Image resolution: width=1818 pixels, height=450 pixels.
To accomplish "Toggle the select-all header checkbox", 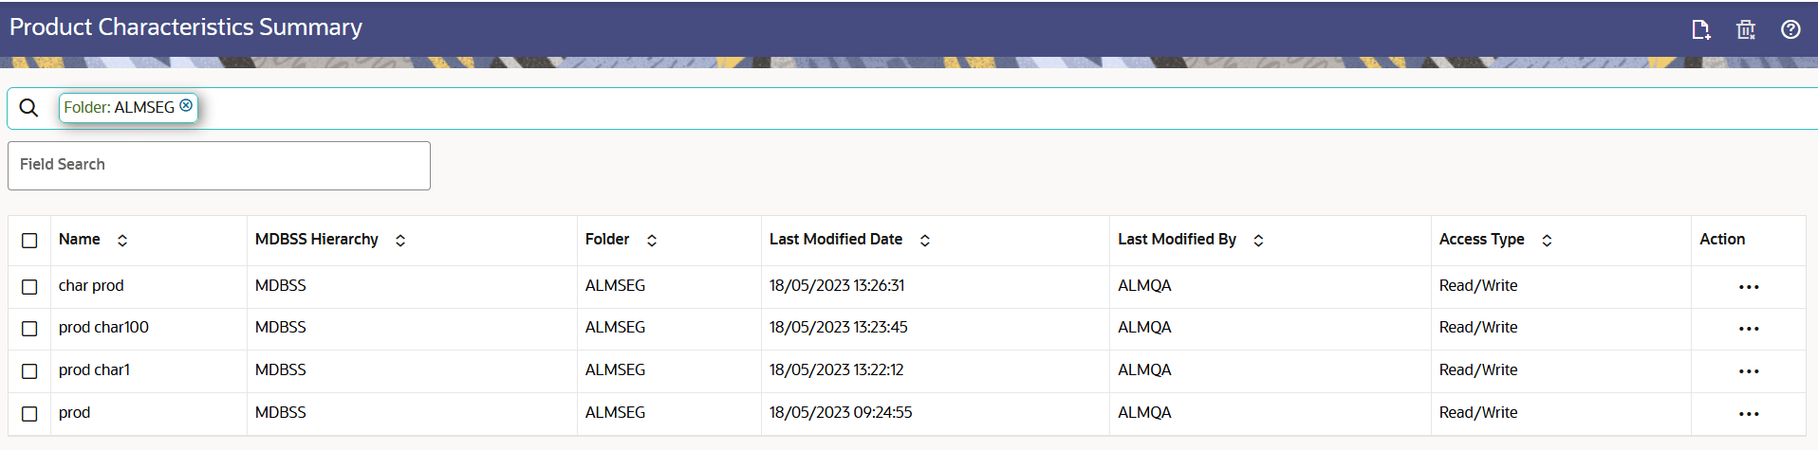I will click(x=29, y=241).
